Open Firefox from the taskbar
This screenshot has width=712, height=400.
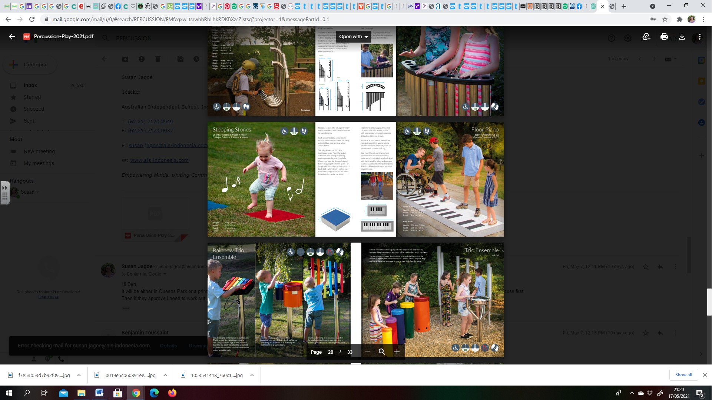(172, 393)
